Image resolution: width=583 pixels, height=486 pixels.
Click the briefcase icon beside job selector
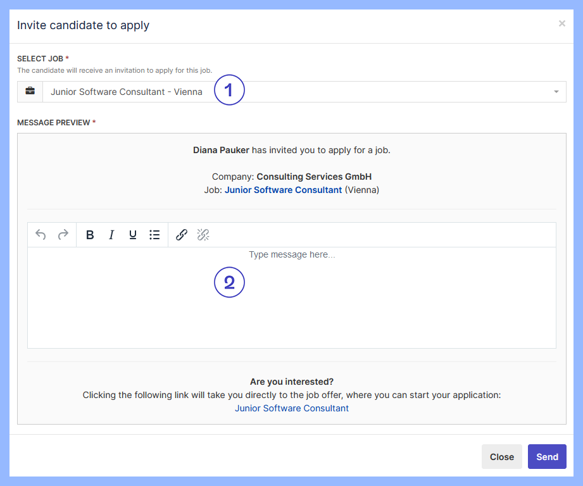[x=30, y=92]
